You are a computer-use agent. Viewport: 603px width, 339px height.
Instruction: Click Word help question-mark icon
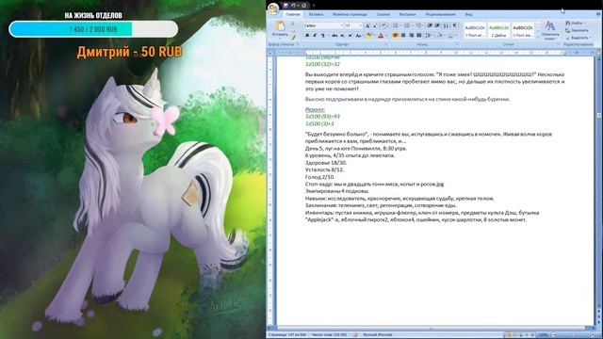tap(598, 14)
